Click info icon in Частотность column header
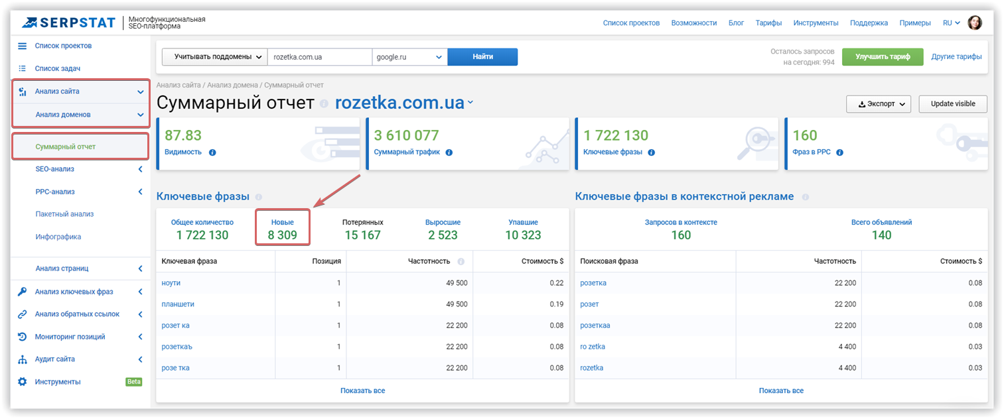This screenshot has height=419, width=1004. 461,261
